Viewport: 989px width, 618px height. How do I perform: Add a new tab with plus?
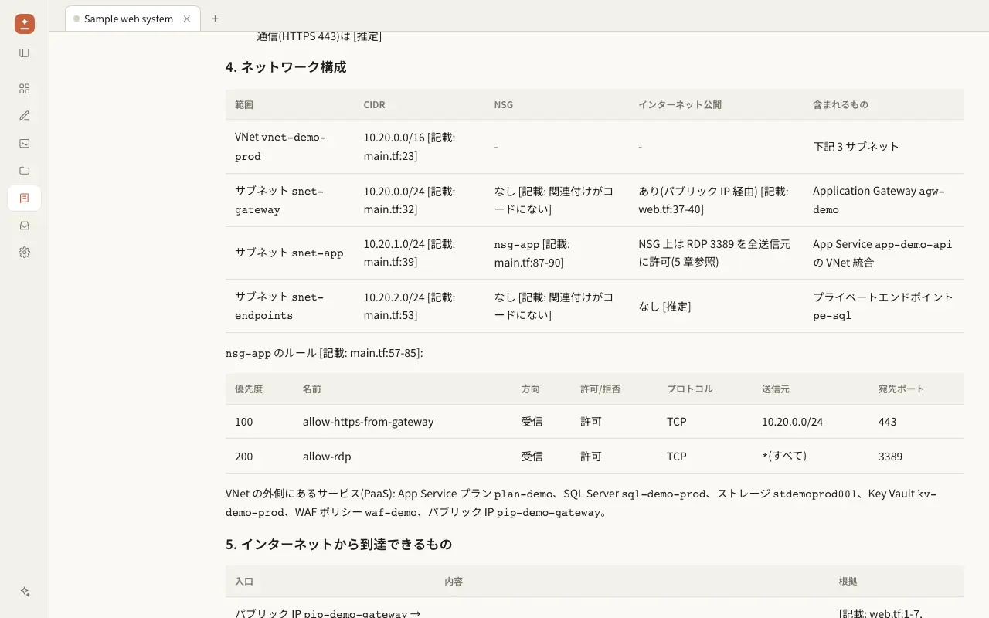pos(215,19)
